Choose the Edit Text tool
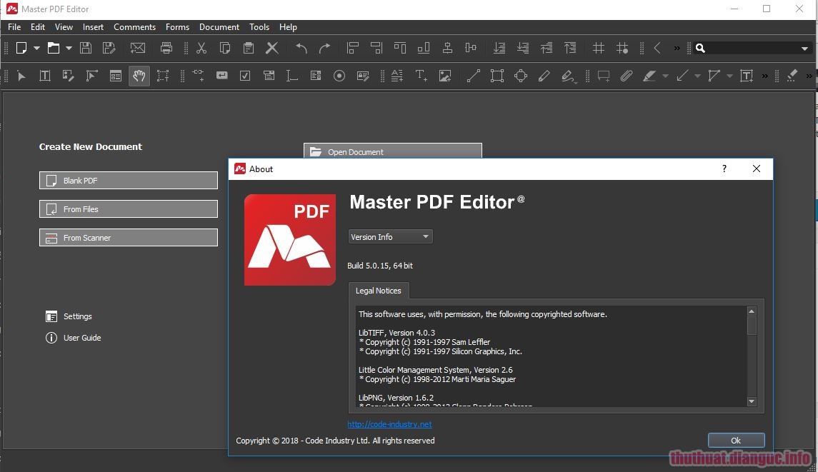Screen dimensions: 818x472 pyautogui.click(x=45, y=76)
